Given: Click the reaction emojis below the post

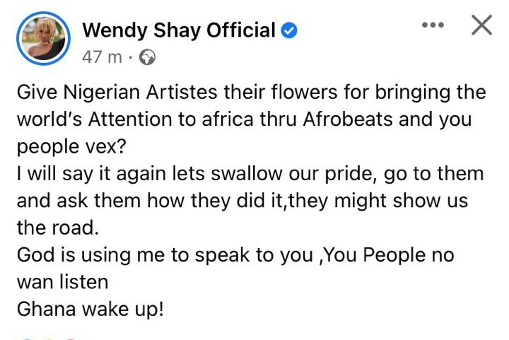Looking at the screenshot, I should pyautogui.click(x=49, y=339).
